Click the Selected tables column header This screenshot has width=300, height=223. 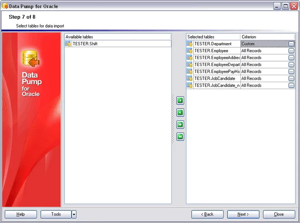pos(213,37)
